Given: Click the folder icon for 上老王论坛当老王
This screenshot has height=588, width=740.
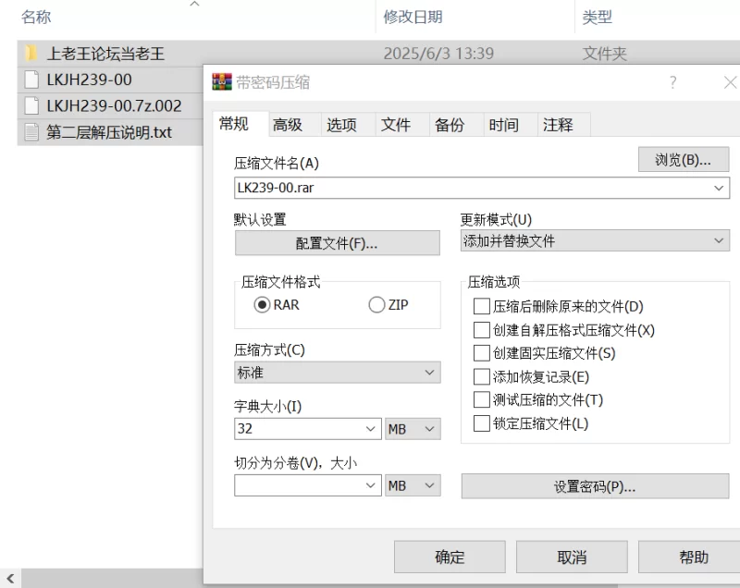Looking at the screenshot, I should pyautogui.click(x=31, y=53).
